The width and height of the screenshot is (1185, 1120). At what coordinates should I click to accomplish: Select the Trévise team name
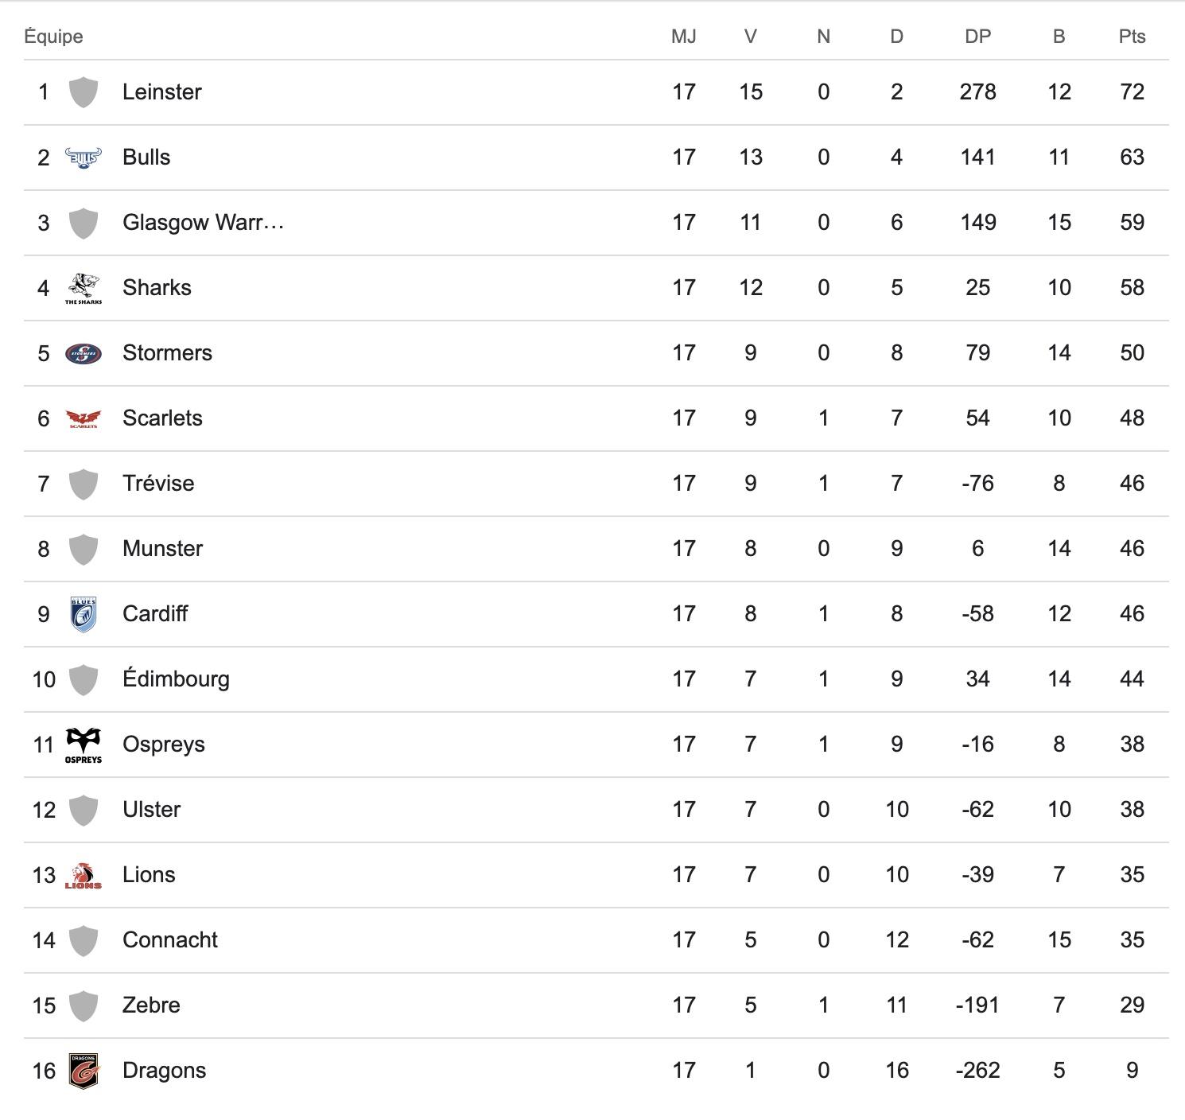tap(158, 484)
